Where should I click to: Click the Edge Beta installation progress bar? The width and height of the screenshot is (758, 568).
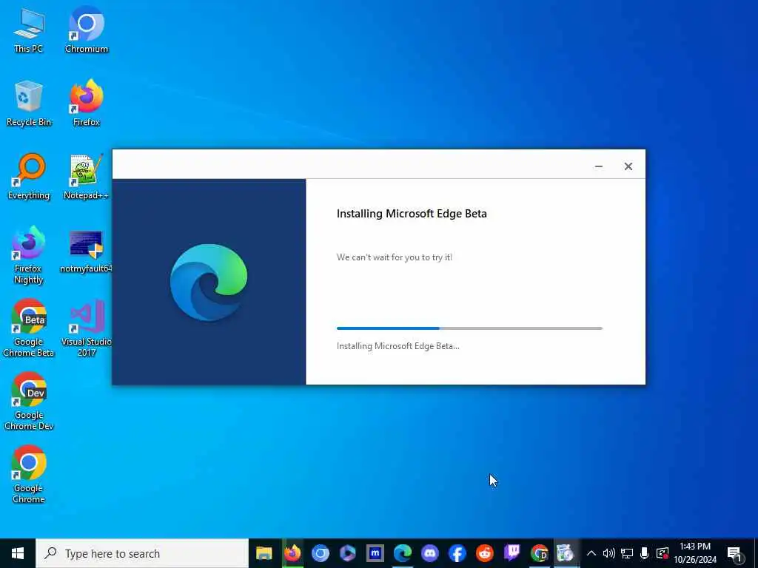pyautogui.click(x=469, y=328)
